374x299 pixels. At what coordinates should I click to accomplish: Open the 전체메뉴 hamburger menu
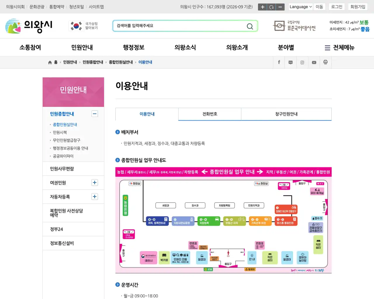click(340, 48)
